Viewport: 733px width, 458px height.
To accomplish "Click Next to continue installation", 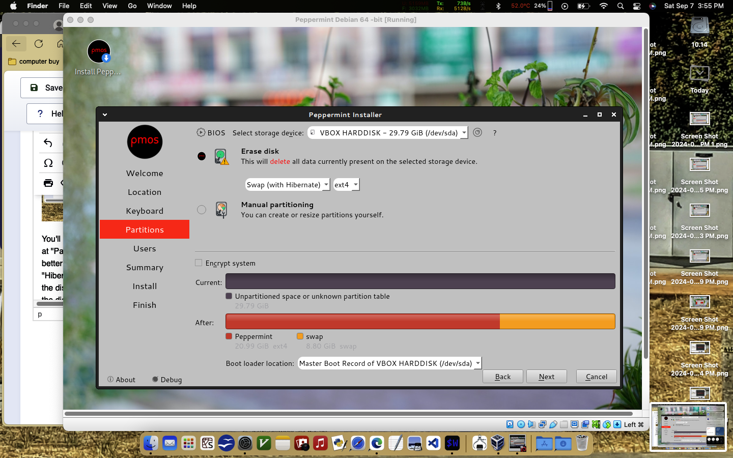I will (x=546, y=377).
